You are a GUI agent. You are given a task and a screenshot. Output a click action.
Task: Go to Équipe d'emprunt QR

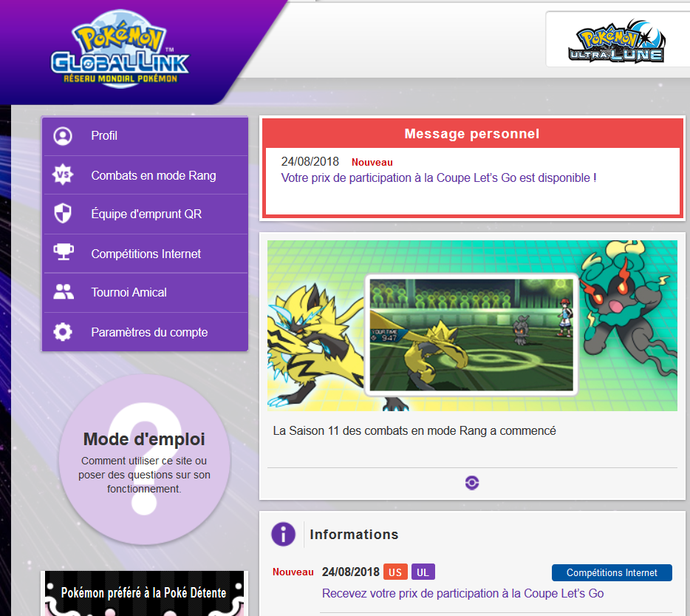point(146,214)
